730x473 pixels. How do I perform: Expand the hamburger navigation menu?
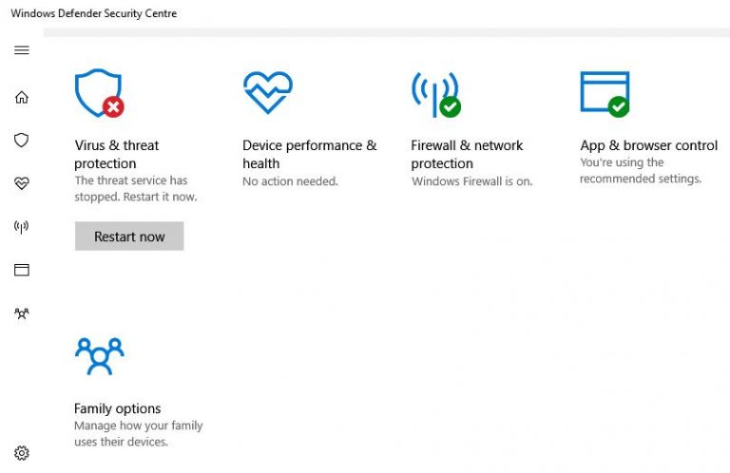coord(22,50)
